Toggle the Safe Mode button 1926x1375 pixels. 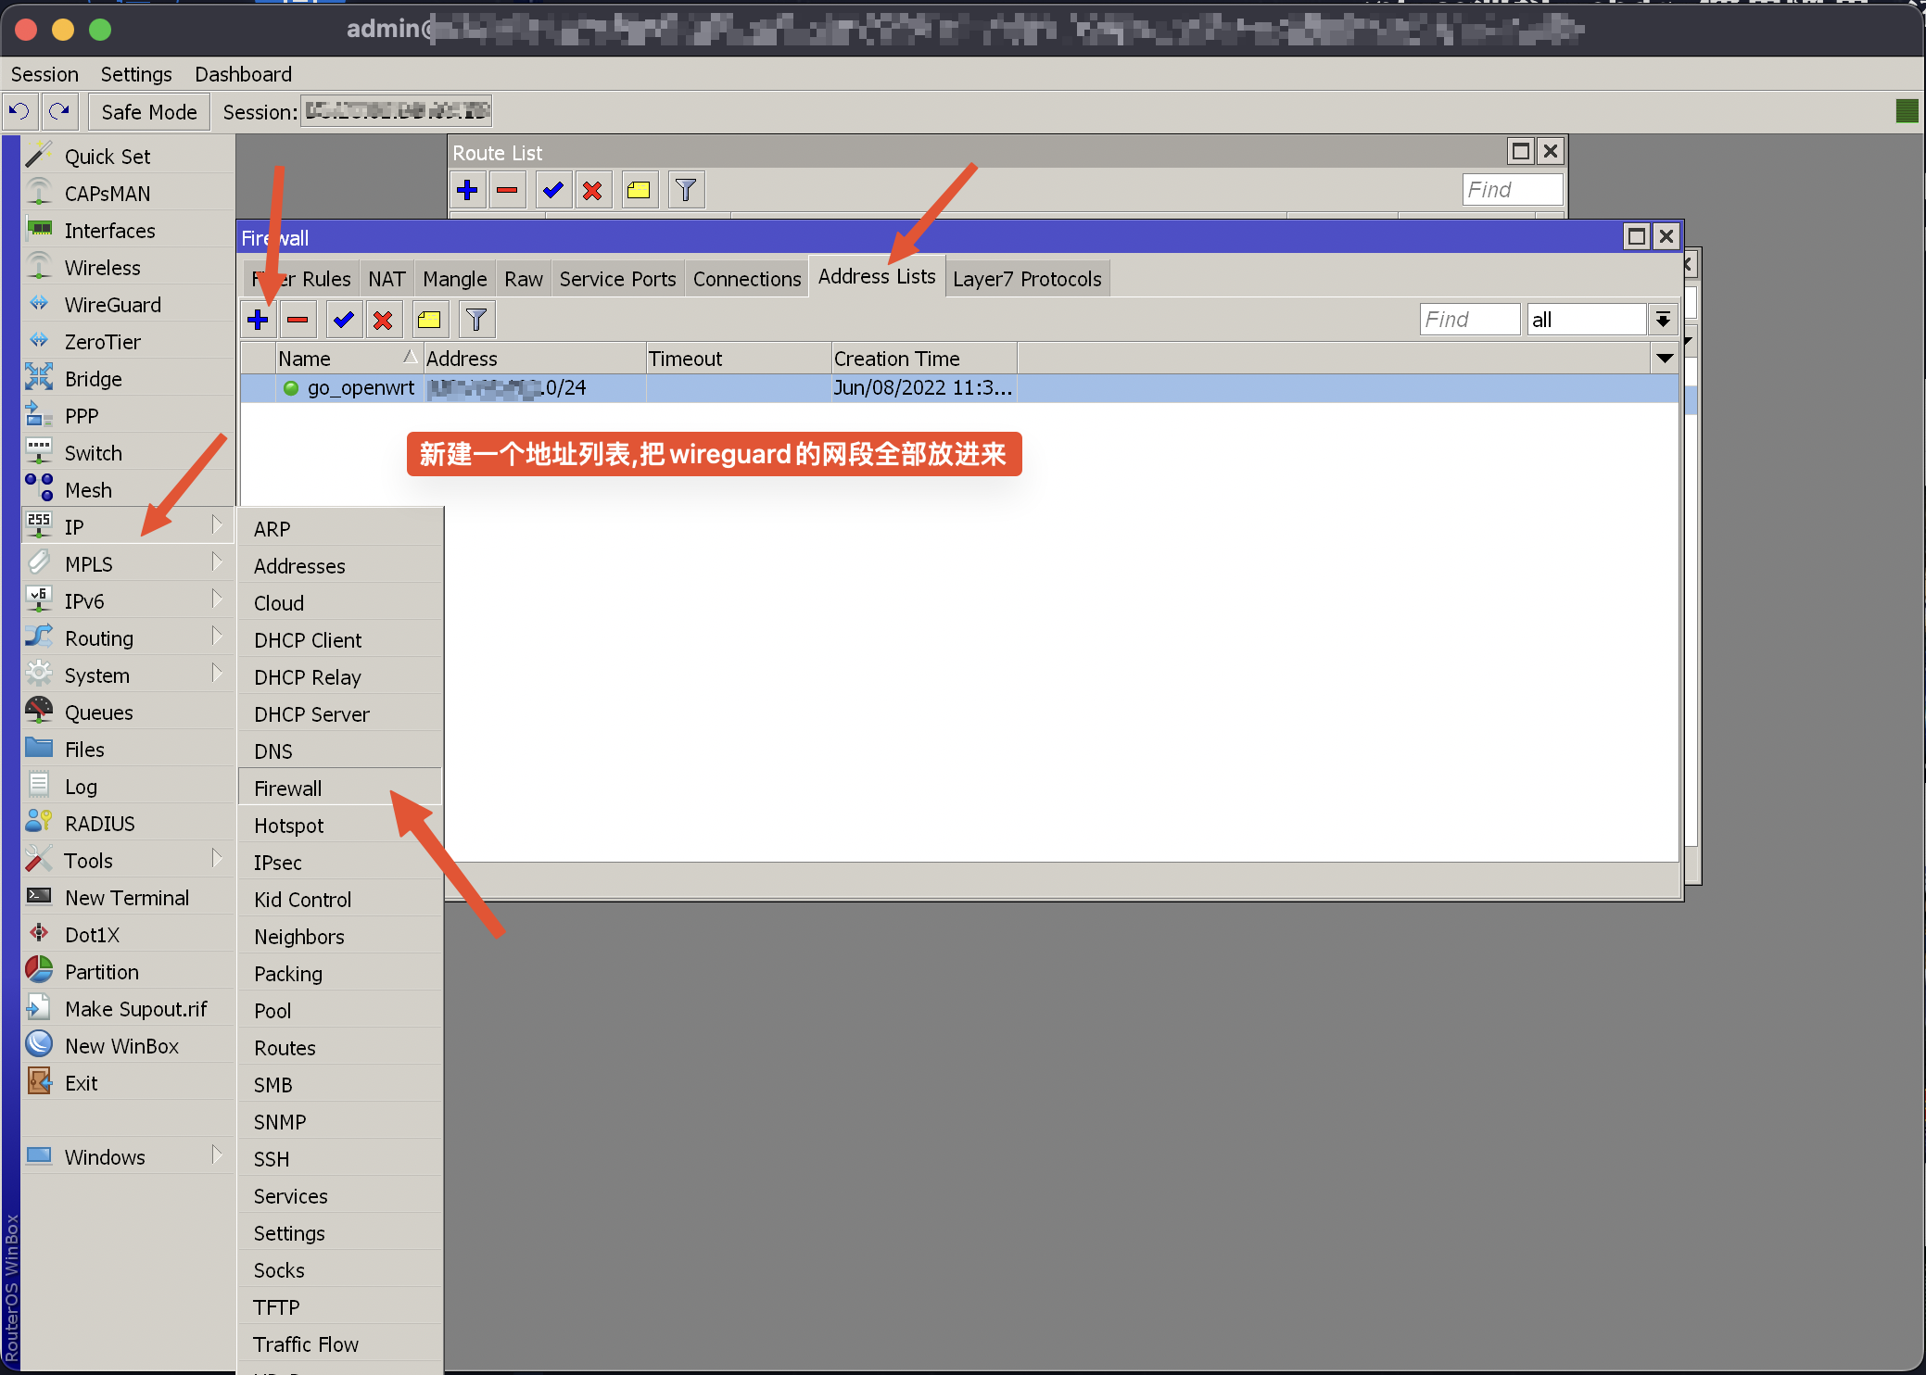pyautogui.click(x=149, y=112)
